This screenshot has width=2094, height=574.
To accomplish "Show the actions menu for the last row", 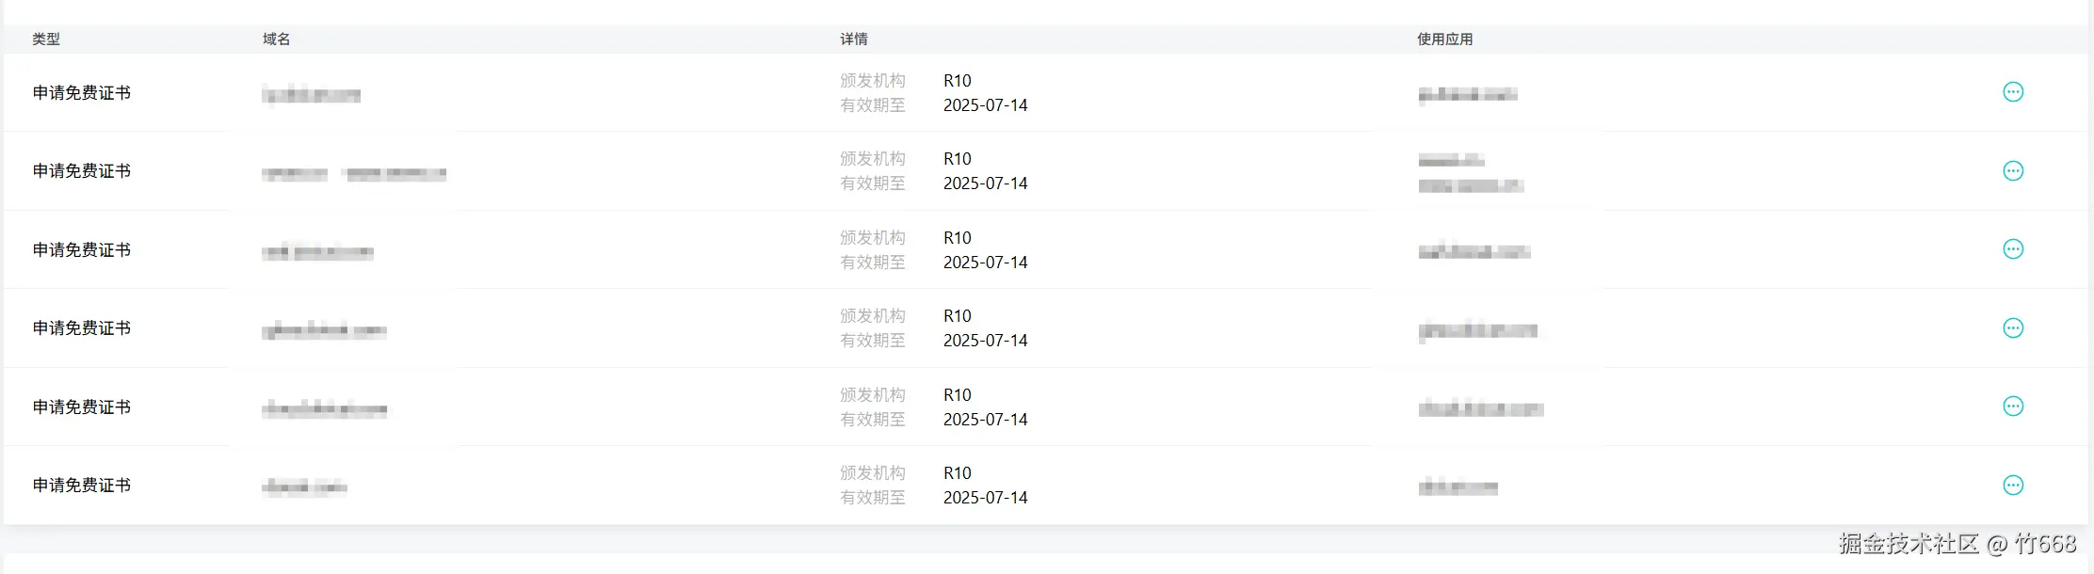I will coord(2012,486).
